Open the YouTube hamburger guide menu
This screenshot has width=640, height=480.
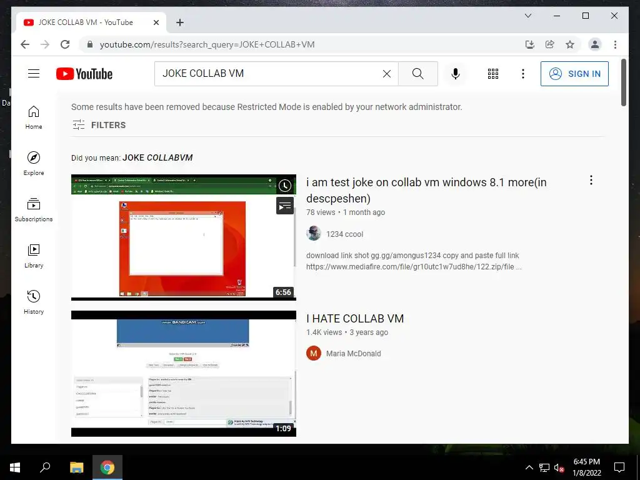click(34, 74)
